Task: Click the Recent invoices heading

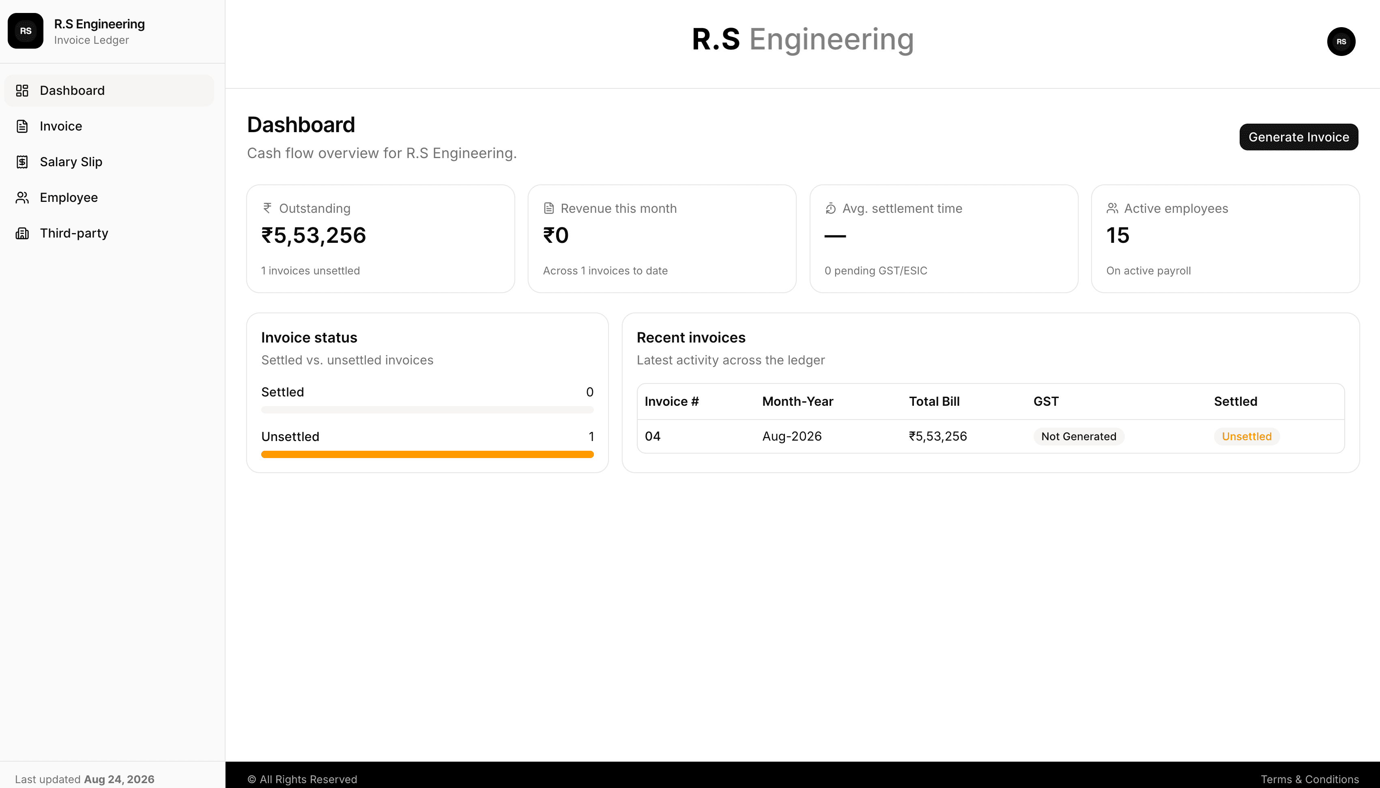Action: coord(690,338)
